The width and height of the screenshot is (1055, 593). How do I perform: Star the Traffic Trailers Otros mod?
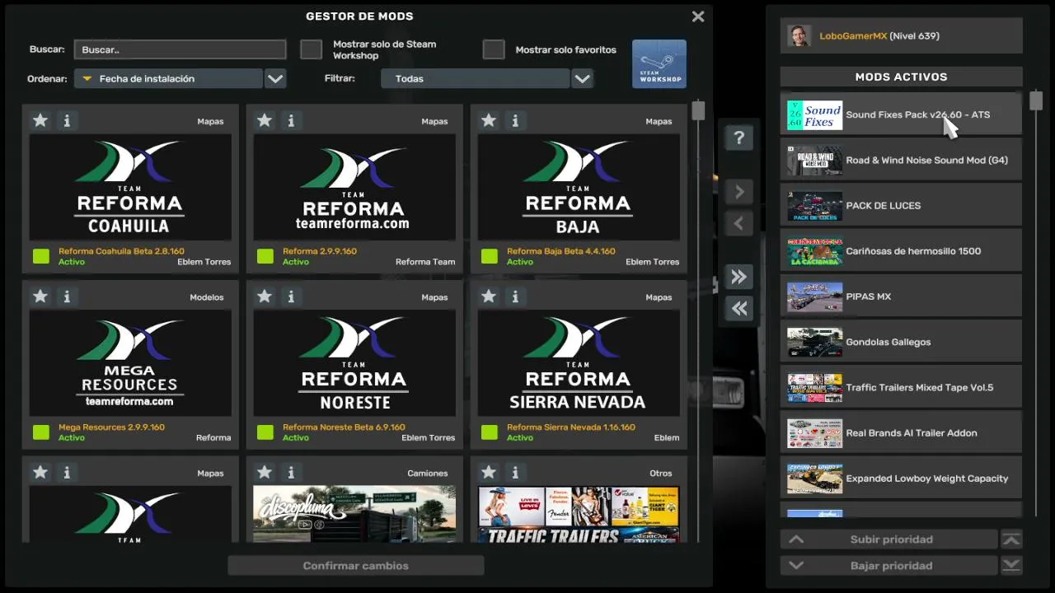pos(489,473)
